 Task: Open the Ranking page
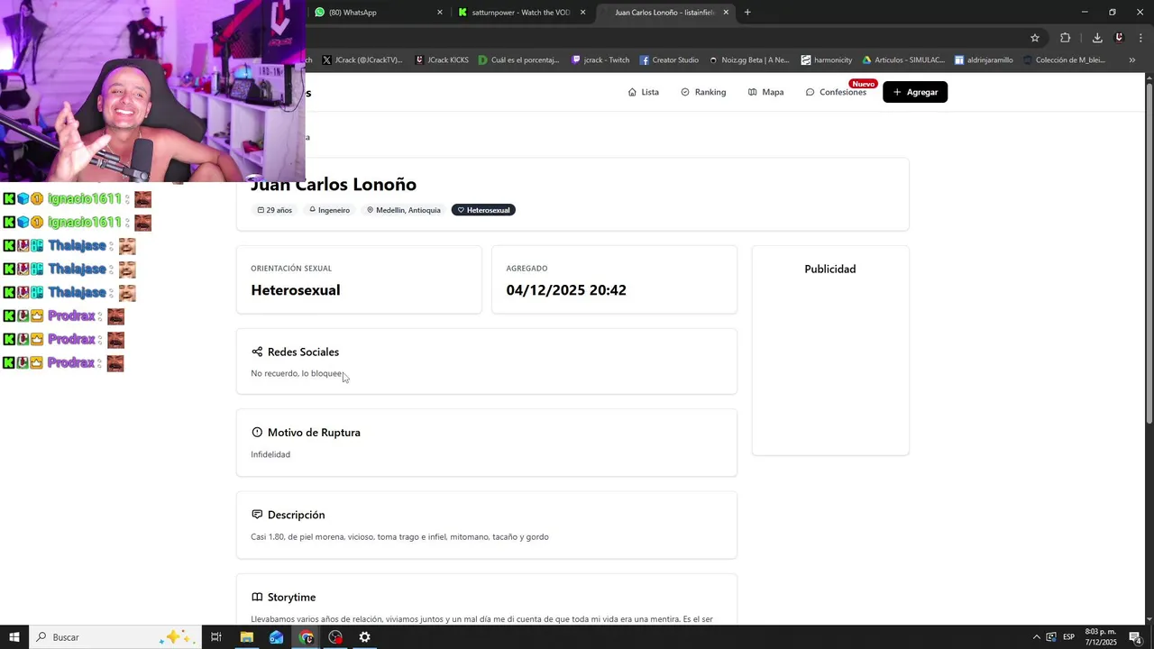pyautogui.click(x=703, y=92)
